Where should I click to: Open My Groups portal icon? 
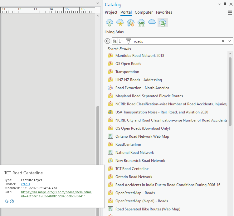pyautogui.click(x=131, y=23)
